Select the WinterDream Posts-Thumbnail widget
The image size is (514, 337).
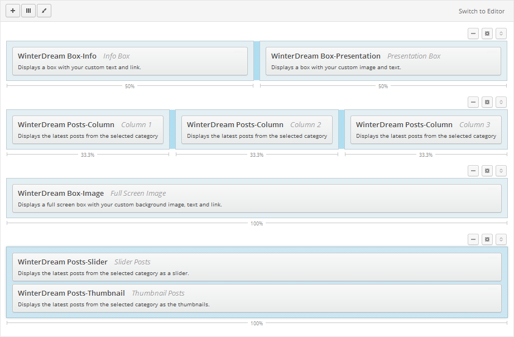(257, 298)
